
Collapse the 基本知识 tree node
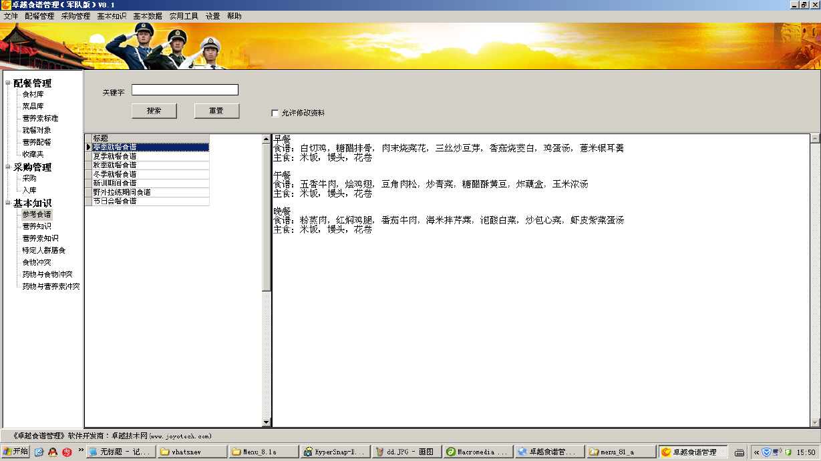point(8,203)
